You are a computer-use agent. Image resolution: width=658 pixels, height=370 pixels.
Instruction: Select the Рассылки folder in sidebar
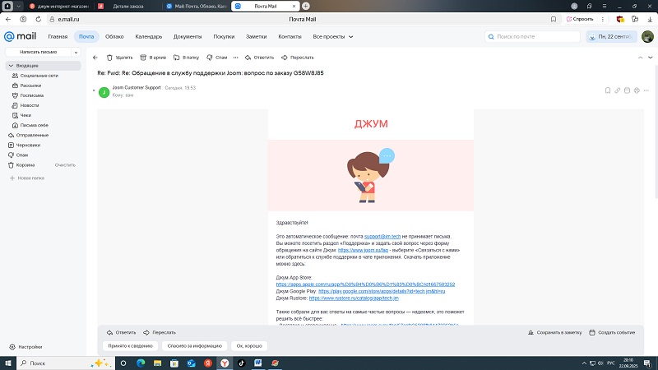(30, 85)
